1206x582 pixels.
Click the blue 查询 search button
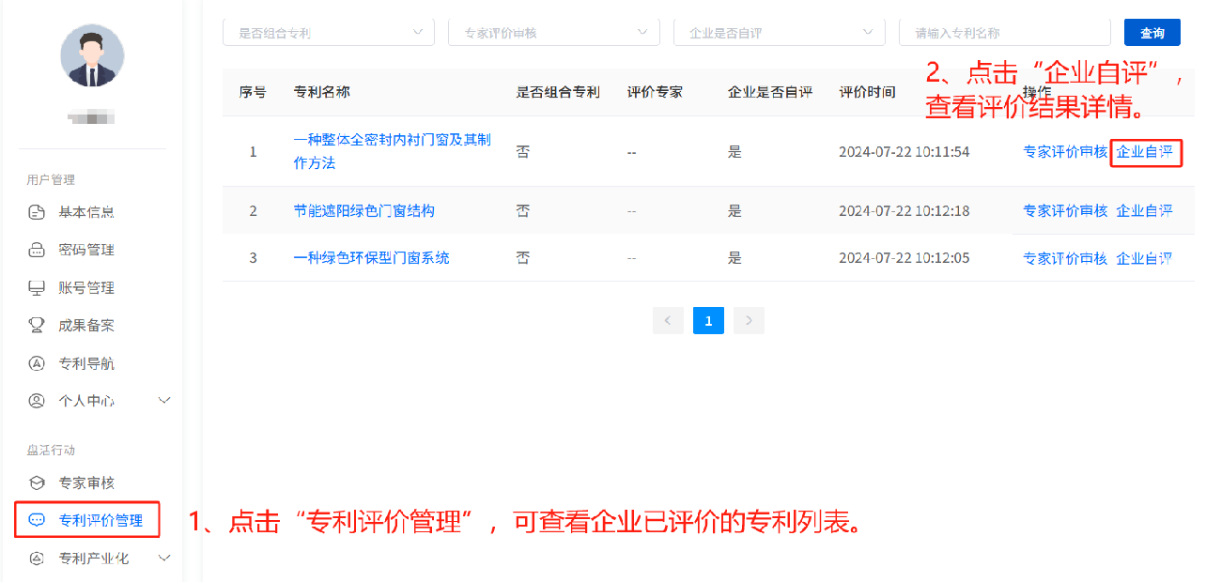(1152, 33)
